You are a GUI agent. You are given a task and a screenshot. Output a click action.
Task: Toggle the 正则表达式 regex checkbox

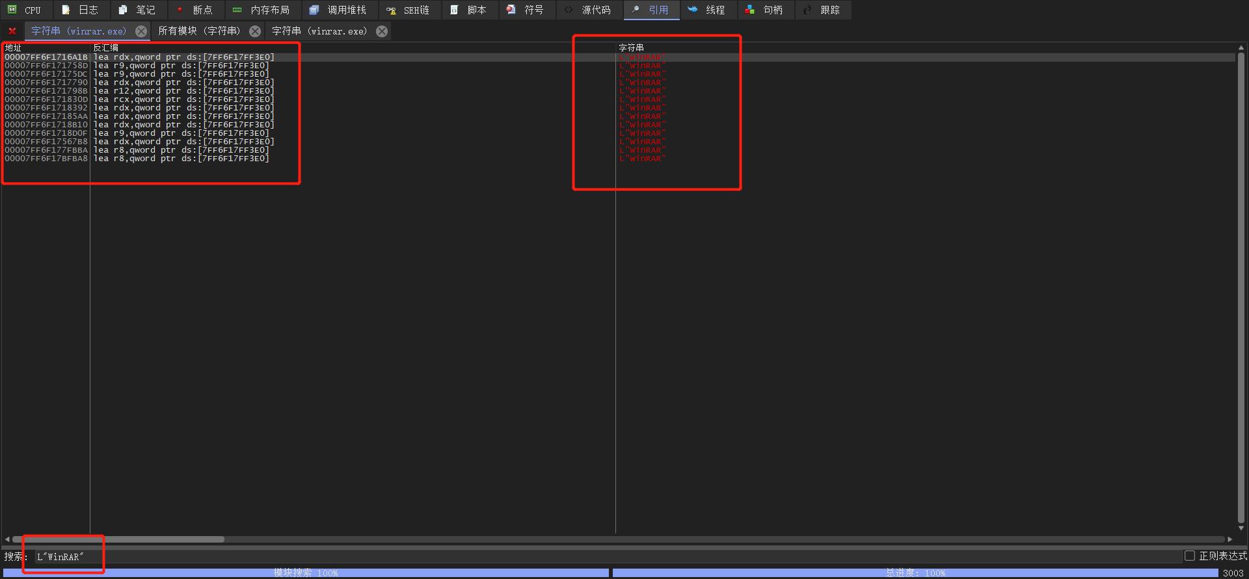point(1190,556)
